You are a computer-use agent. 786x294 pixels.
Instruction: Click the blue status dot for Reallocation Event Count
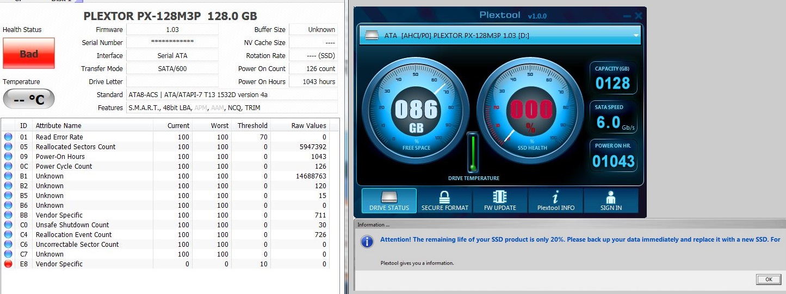(x=8, y=235)
